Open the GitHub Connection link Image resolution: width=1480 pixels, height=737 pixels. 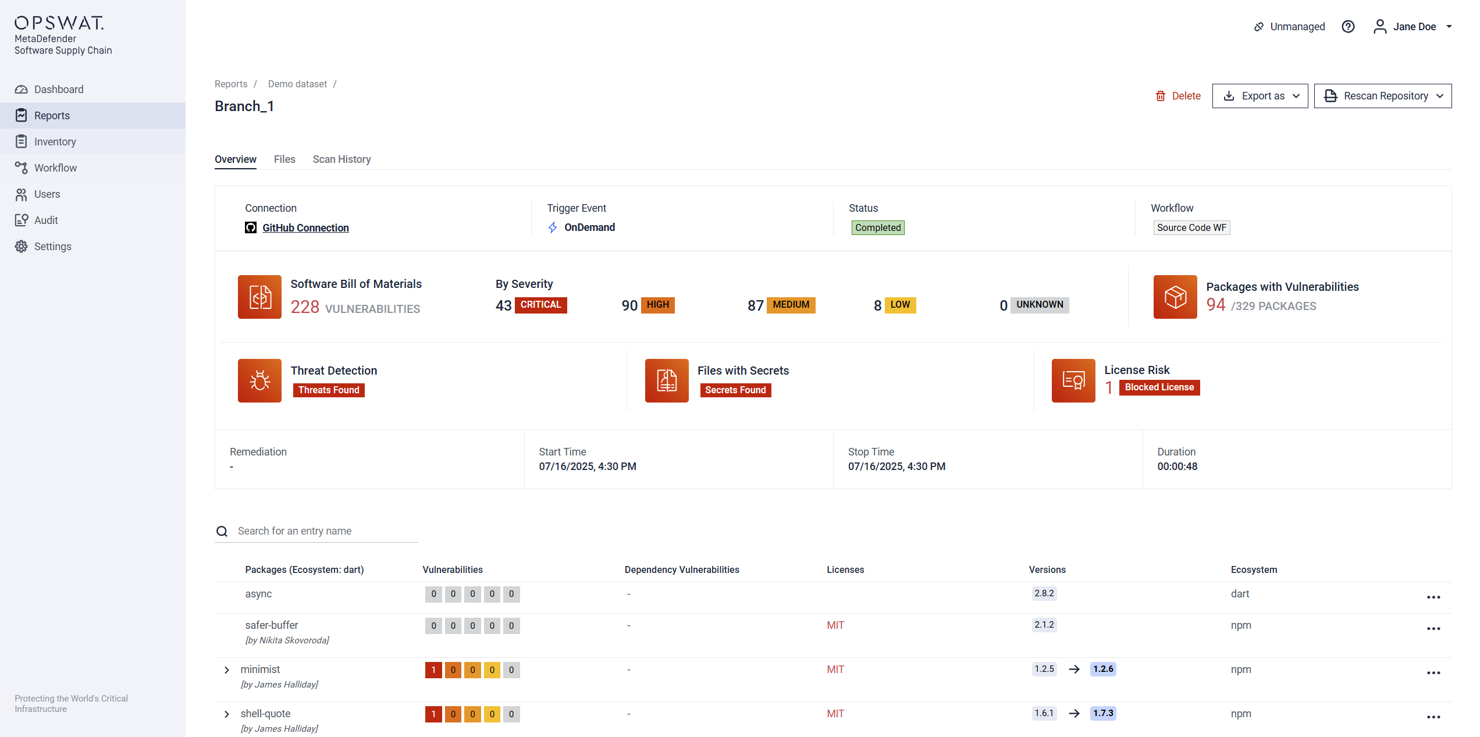click(305, 228)
